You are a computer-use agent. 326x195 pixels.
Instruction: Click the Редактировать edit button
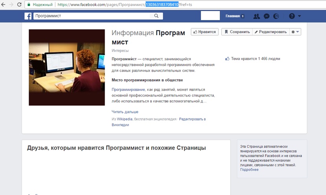pos(271,32)
